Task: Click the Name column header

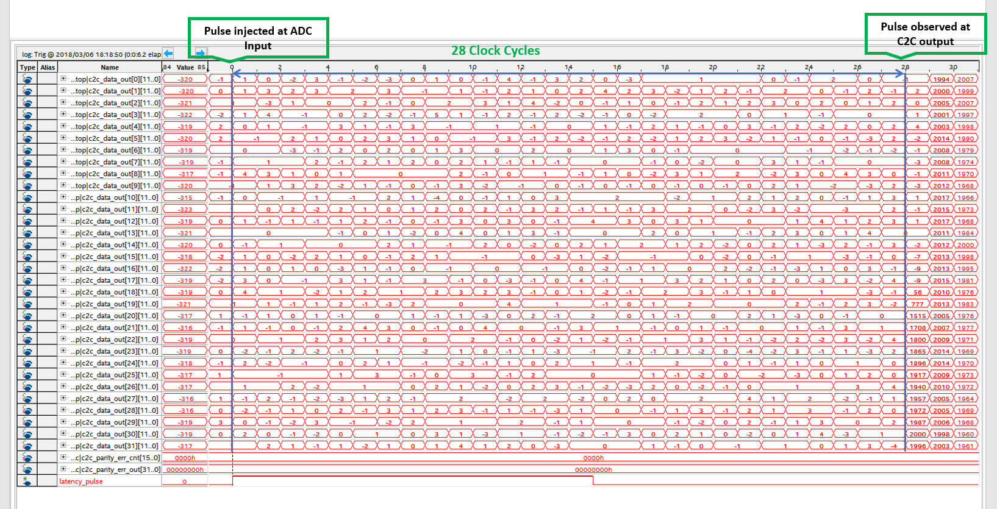Action: tap(110, 68)
